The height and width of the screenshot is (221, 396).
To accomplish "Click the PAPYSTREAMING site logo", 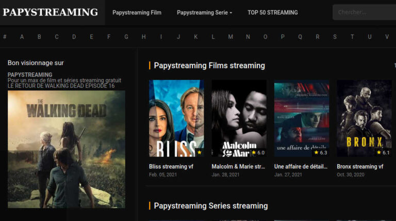I will click(x=51, y=12).
